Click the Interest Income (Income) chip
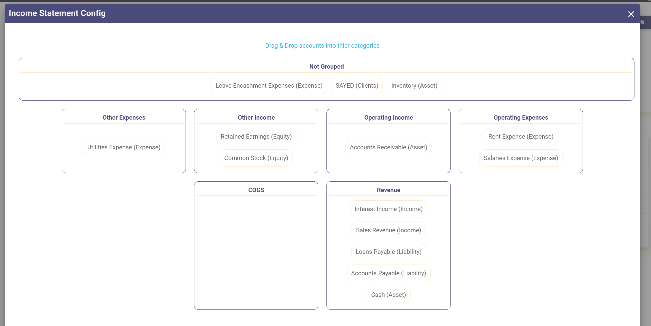Image resolution: width=651 pixels, height=326 pixels. click(x=388, y=209)
